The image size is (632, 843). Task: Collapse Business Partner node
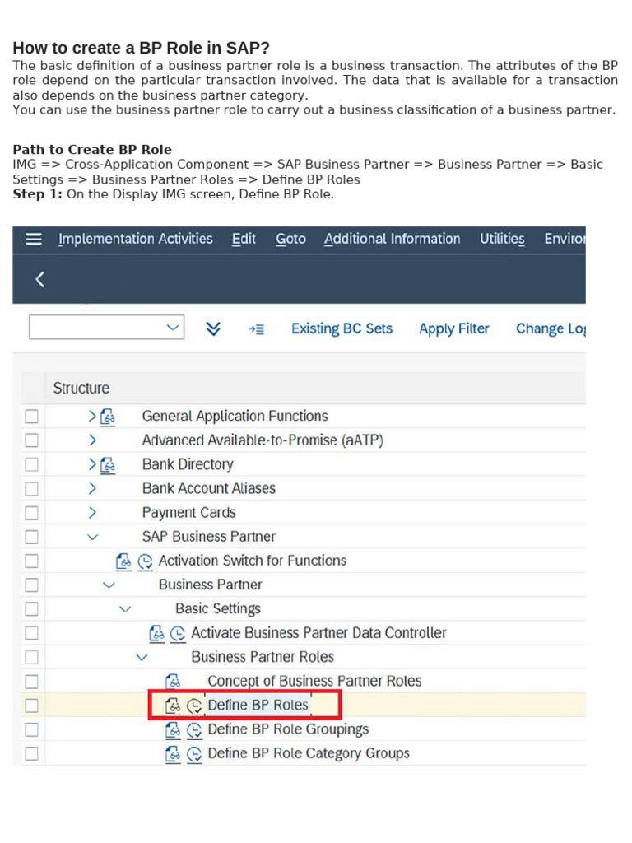tap(109, 585)
